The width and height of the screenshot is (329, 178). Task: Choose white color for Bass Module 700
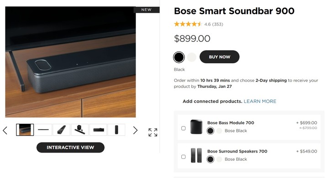(219, 131)
